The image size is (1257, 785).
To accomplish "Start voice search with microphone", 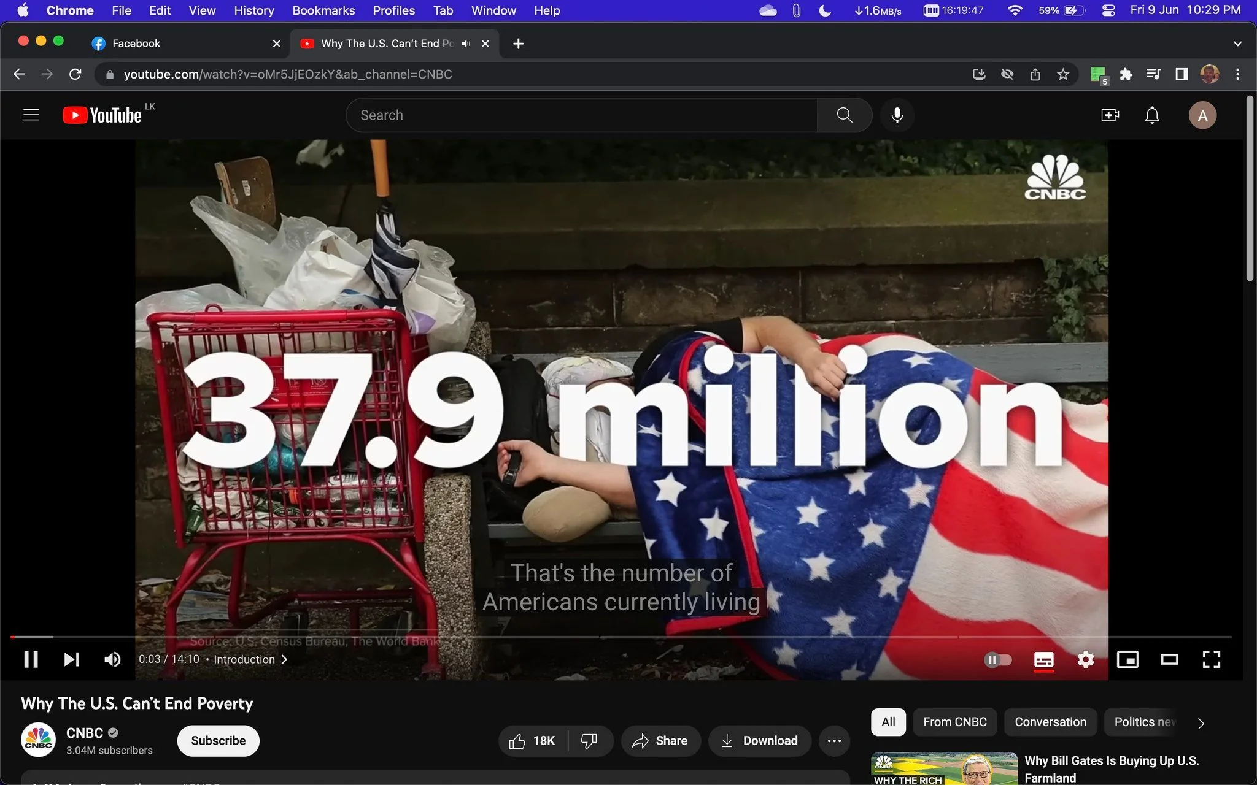I will pyautogui.click(x=897, y=115).
